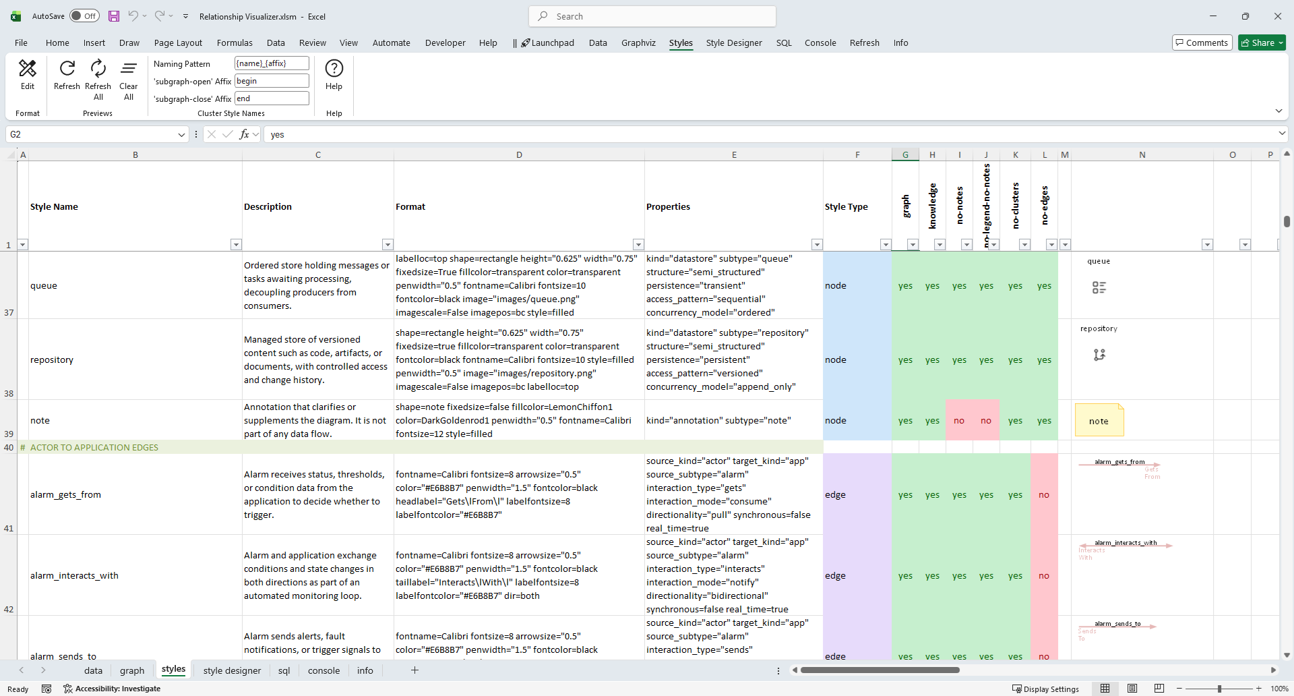Switch to the style designer sheet tab
Image resolution: width=1294 pixels, height=696 pixels.
[232, 670]
